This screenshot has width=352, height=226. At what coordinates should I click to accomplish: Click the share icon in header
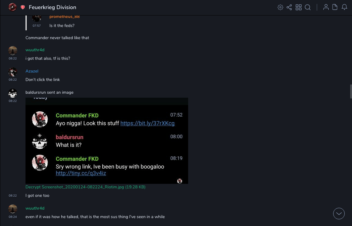click(x=289, y=7)
